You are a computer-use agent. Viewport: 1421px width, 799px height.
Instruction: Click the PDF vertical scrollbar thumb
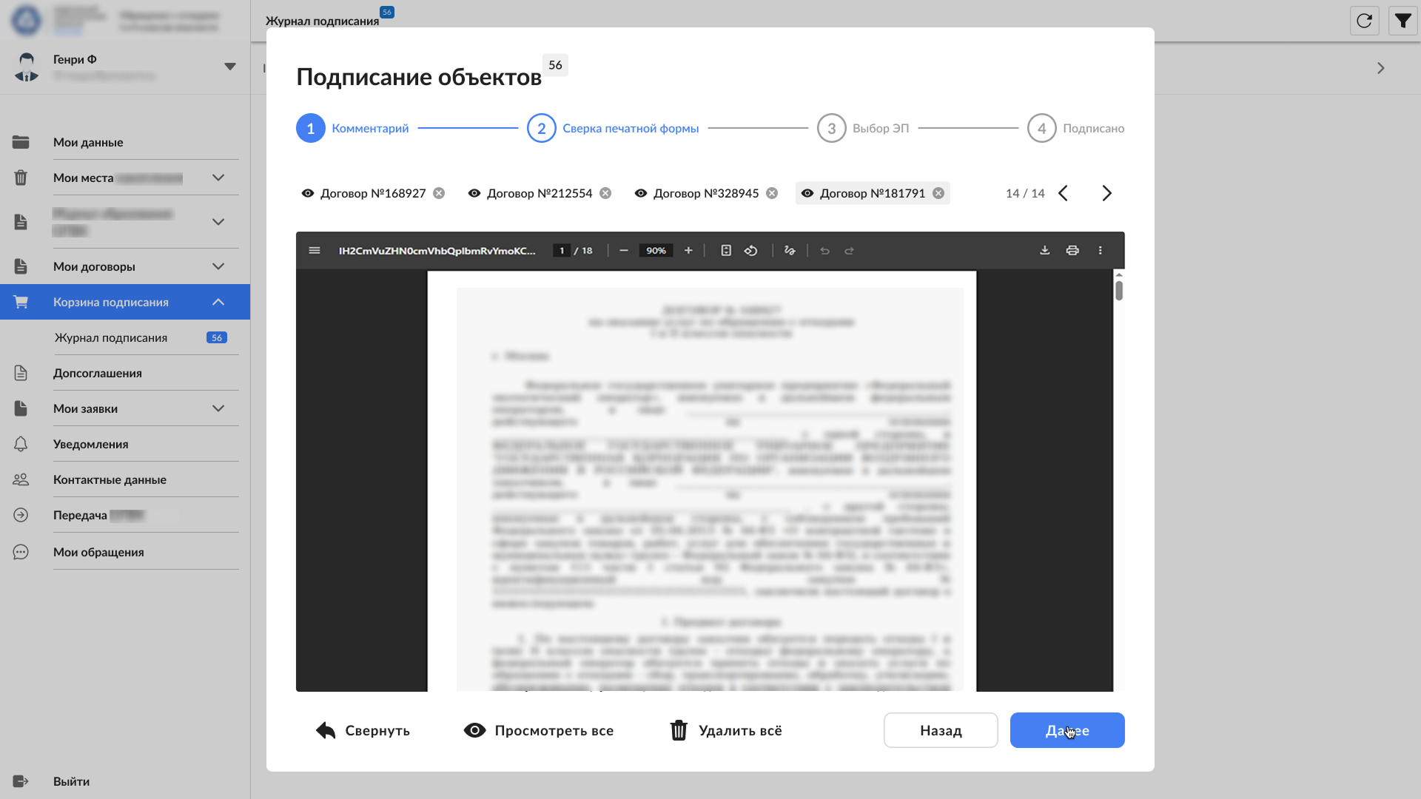tap(1119, 291)
